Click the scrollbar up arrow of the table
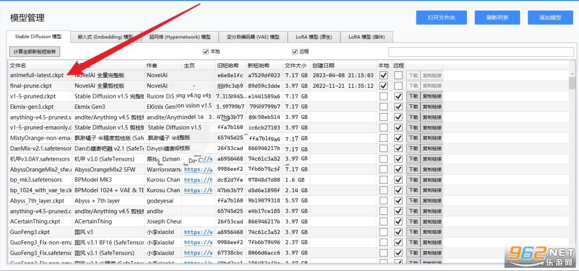The width and height of the screenshot is (579, 271). click(572, 73)
